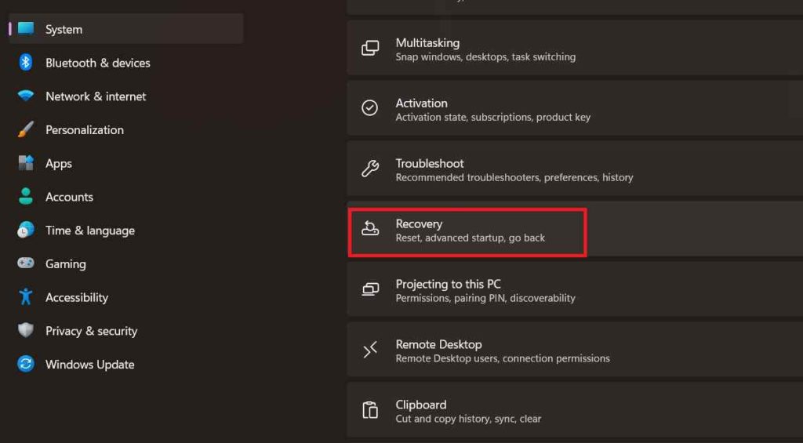Screen dimensions: 803x443
Task: Click the Multitasking windows icon
Action: click(x=370, y=48)
